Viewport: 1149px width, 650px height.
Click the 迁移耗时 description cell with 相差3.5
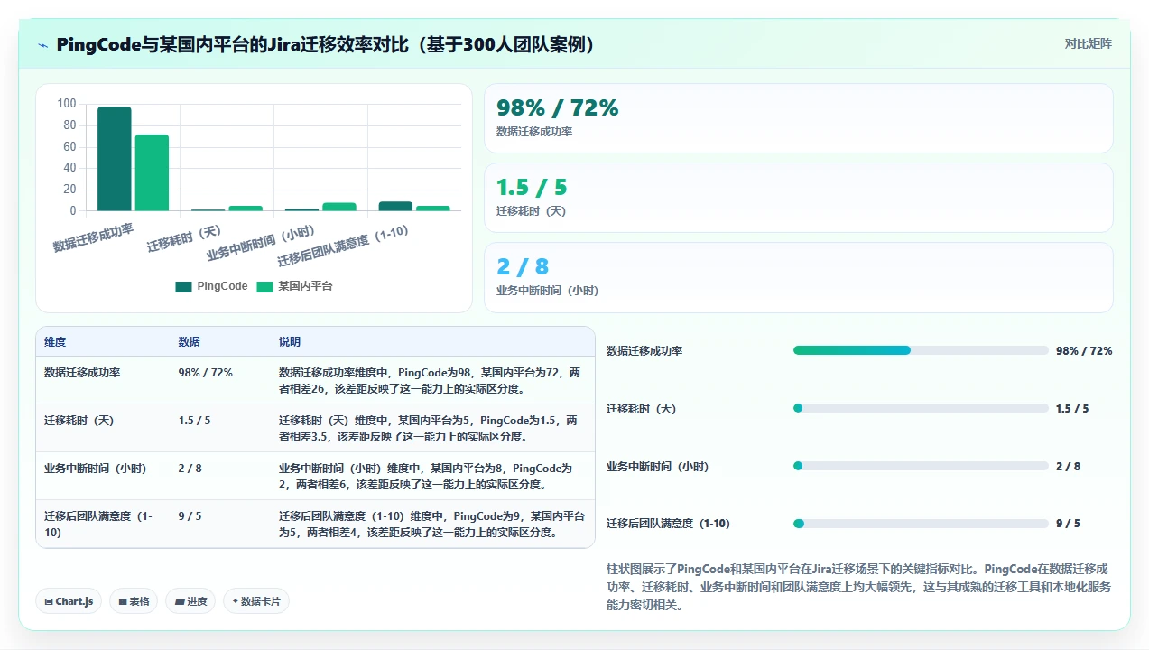click(x=431, y=428)
